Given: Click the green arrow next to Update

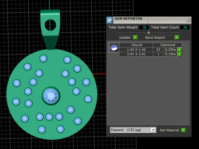Looking at the screenshot, I should click(x=135, y=37).
